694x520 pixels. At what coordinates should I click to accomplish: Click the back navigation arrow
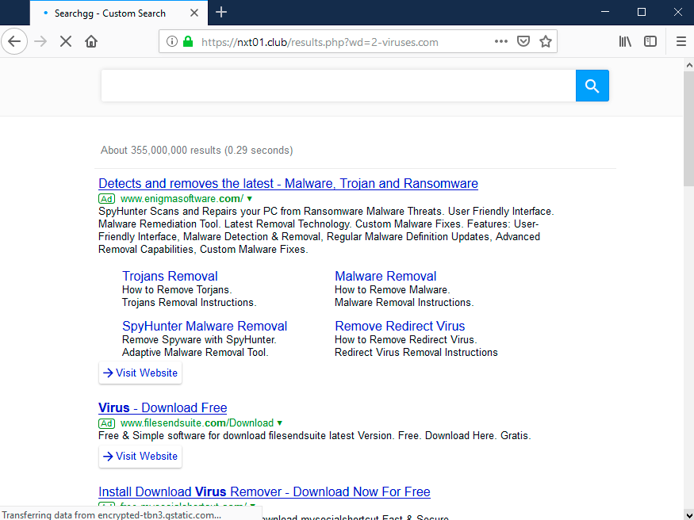(14, 41)
